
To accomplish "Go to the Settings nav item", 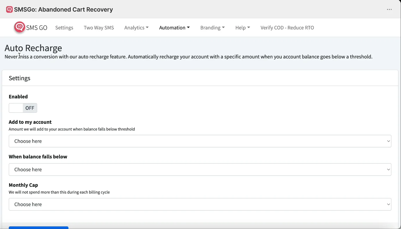I will [x=64, y=27].
